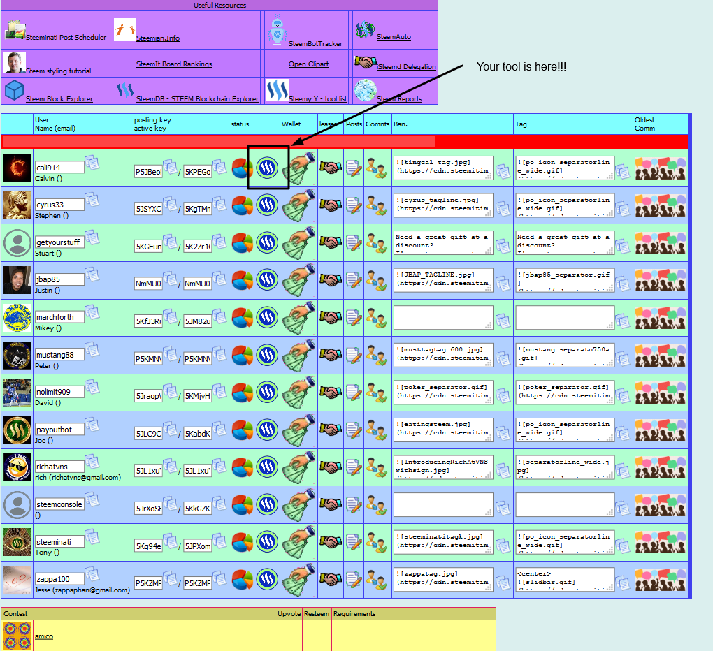Click the banner text area with eatingsteem.jpg
Screen dimensions: 713x651
coord(443,430)
